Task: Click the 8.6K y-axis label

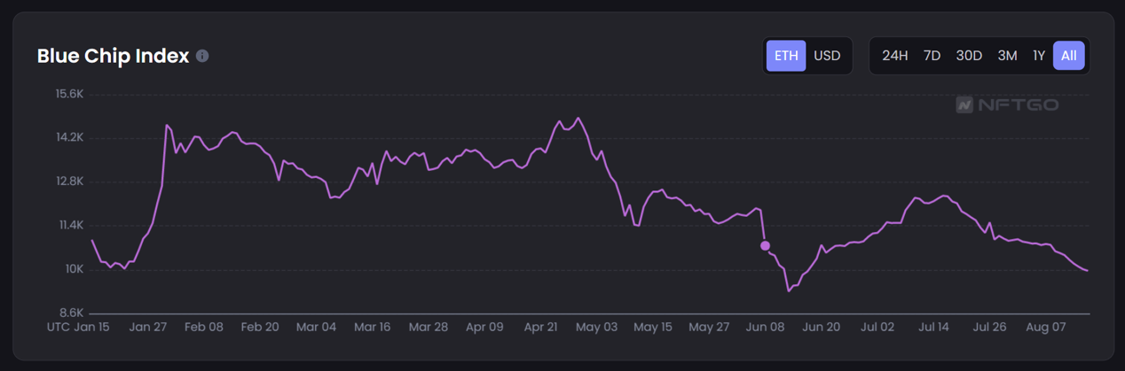Action: (x=70, y=313)
